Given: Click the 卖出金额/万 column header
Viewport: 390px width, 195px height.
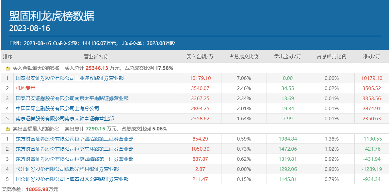Looking at the screenshot, I should pyautogui.click(x=287, y=56).
